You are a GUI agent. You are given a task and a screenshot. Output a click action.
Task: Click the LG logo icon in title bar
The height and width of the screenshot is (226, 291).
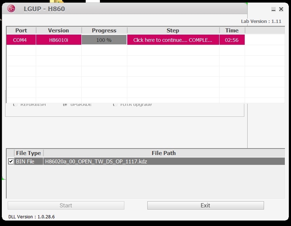[11, 9]
